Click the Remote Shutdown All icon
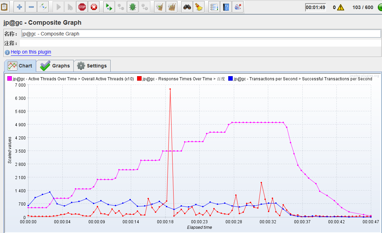 pyautogui.click(x=144, y=7)
